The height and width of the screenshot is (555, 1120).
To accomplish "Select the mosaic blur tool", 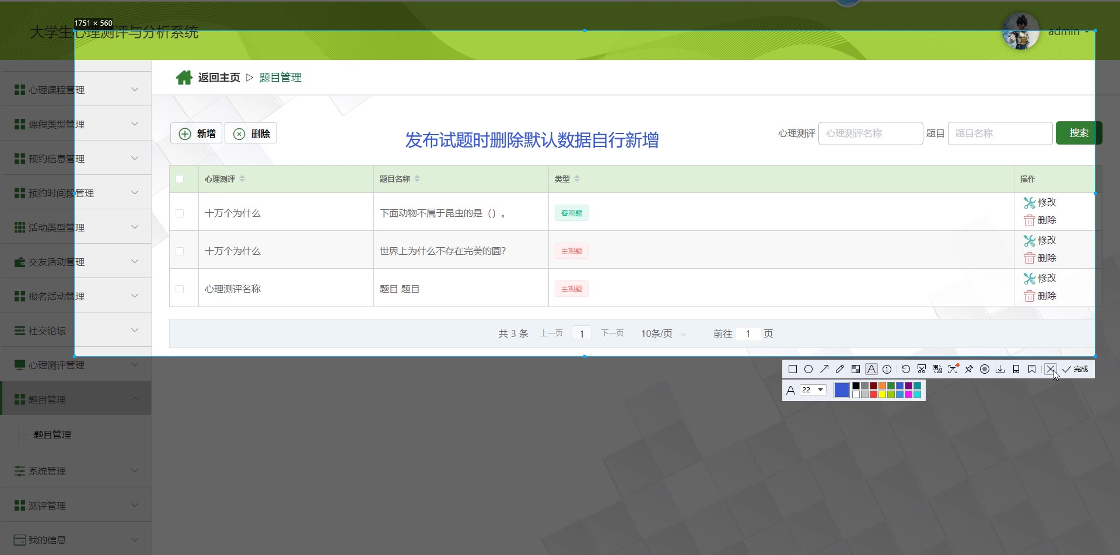I will click(855, 369).
